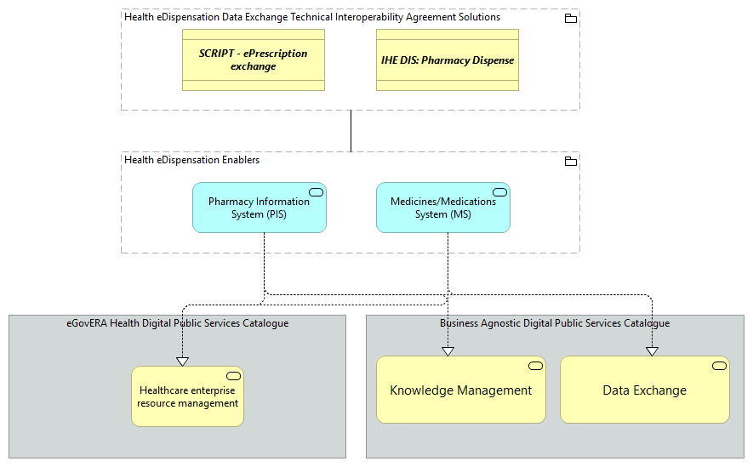Click realization arrowhead into Knowledge Management
Viewport: 753px width, 467px height.
448,351
